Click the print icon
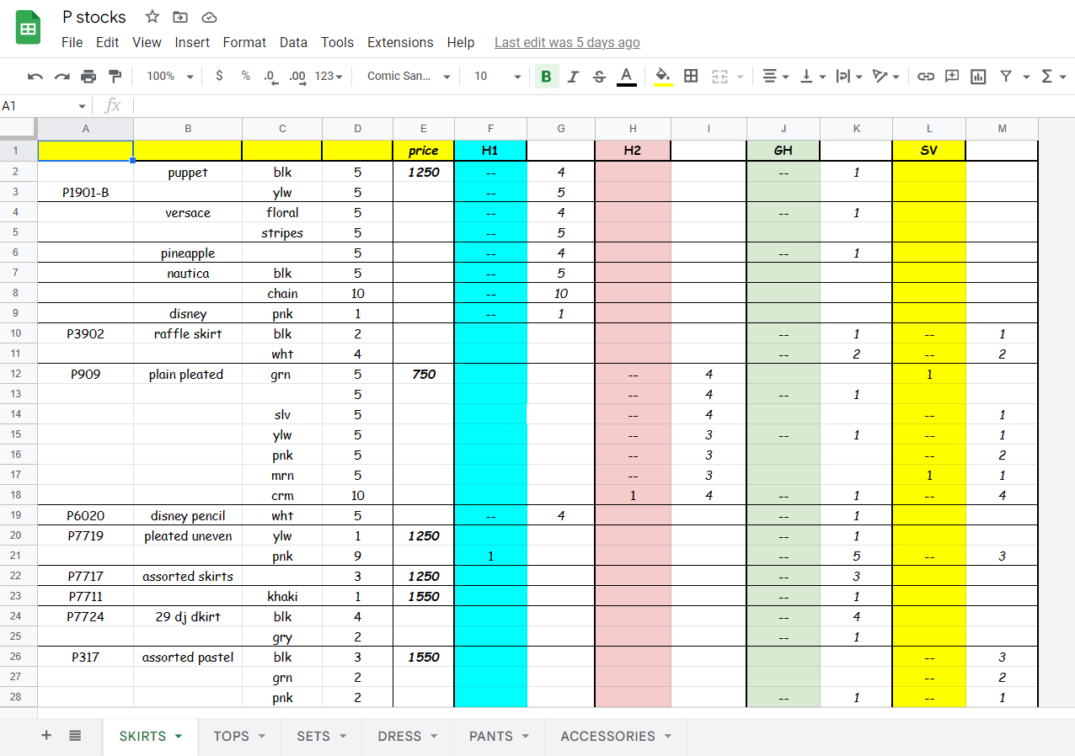Image resolution: width=1075 pixels, height=756 pixels. click(88, 77)
